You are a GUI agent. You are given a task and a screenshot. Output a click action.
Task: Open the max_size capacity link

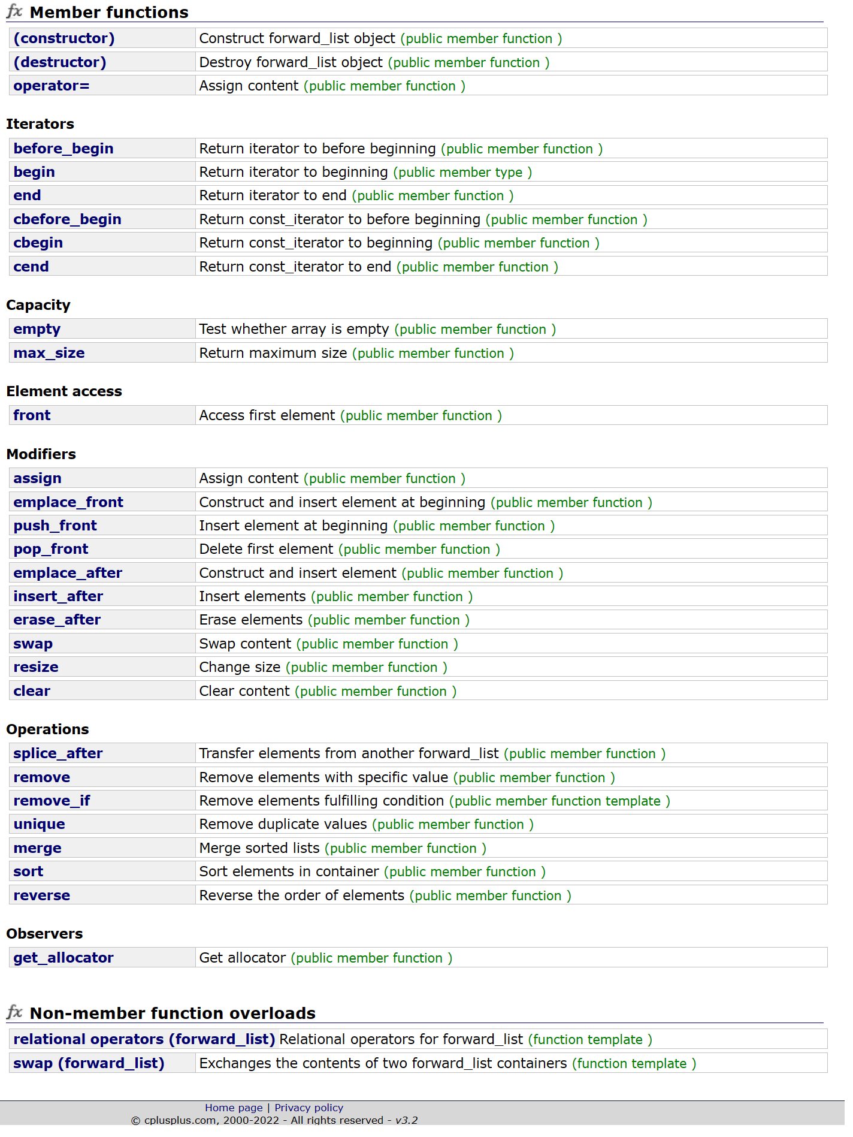49,353
